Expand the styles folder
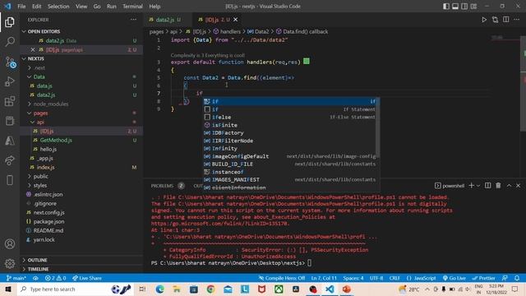The height and width of the screenshot is (296, 526). [x=40, y=186]
